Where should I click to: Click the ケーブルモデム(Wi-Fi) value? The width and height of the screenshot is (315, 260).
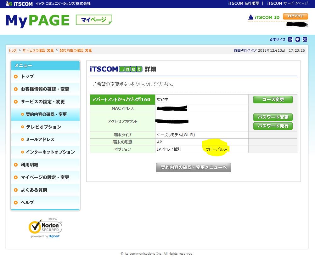pos(176,135)
